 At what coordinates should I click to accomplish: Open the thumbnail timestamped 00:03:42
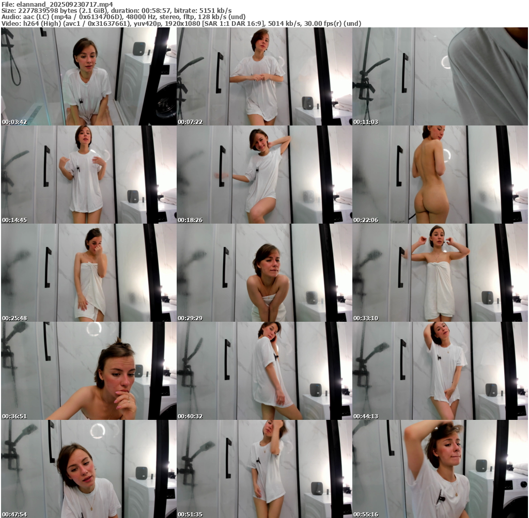[88, 76]
